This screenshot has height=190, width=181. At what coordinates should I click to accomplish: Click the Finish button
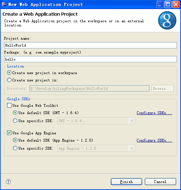[x=126, y=182]
